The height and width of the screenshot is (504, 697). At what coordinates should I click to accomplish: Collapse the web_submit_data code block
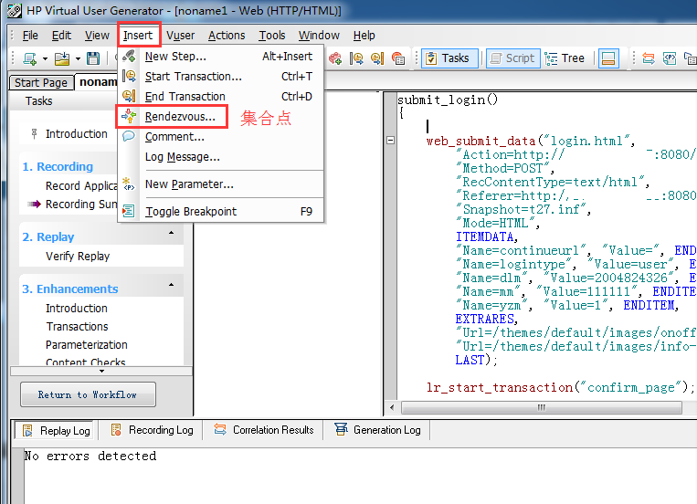(x=391, y=141)
